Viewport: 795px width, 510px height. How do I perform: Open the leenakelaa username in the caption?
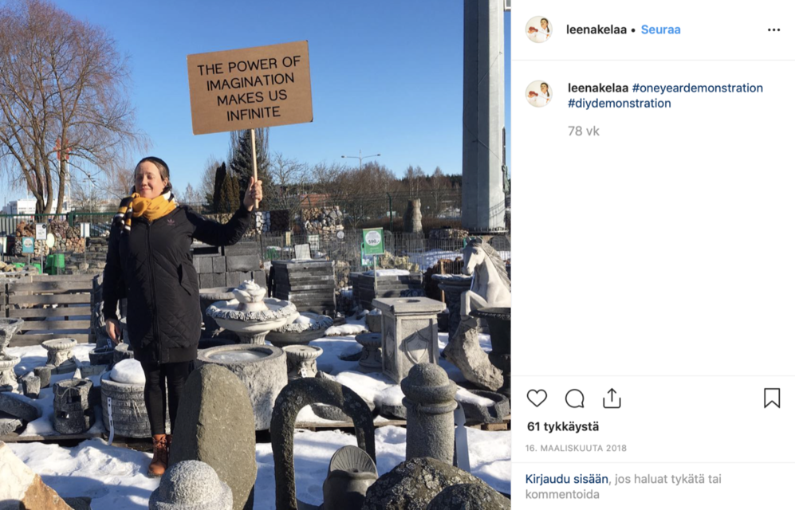coord(598,88)
